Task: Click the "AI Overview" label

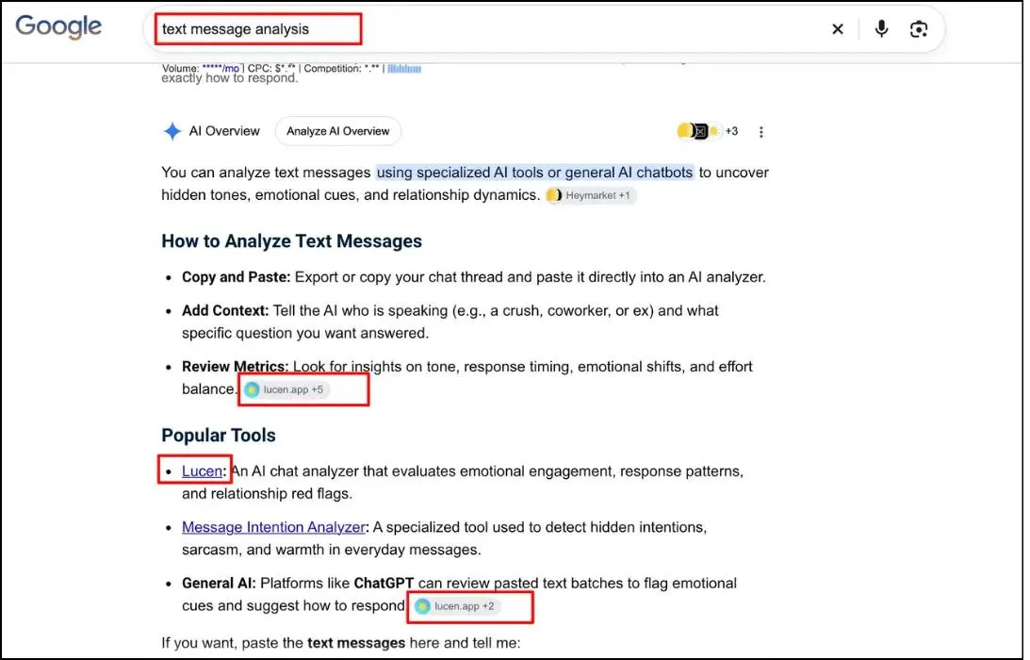Action: [x=224, y=131]
